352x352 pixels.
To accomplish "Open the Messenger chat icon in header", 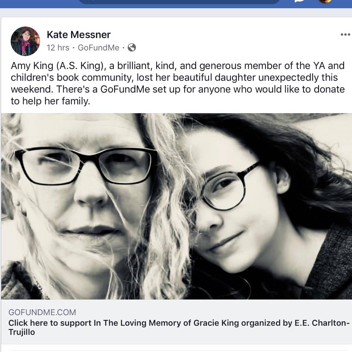I will click(x=299, y=1).
